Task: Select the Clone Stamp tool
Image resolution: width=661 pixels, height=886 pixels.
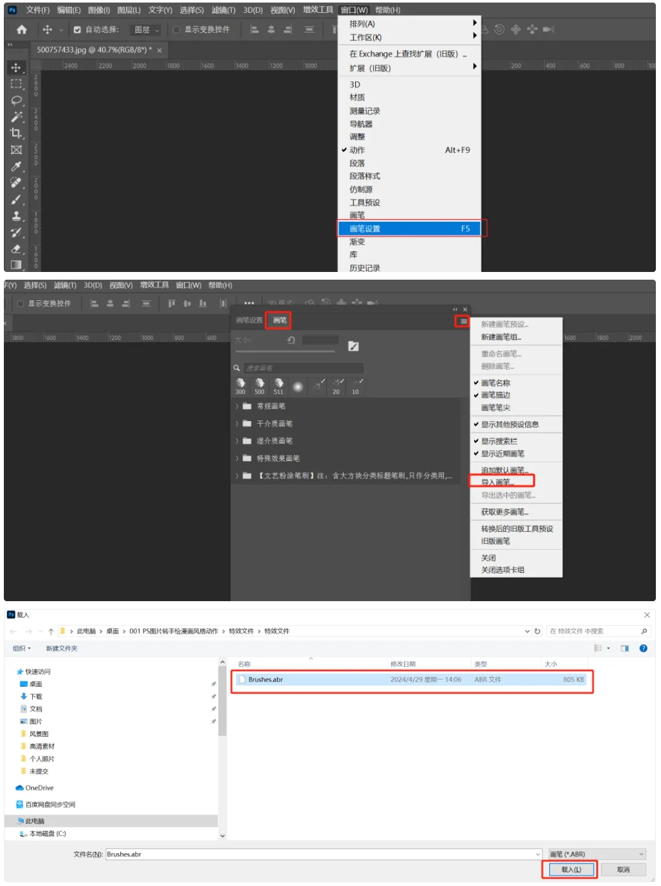Action: click(16, 216)
